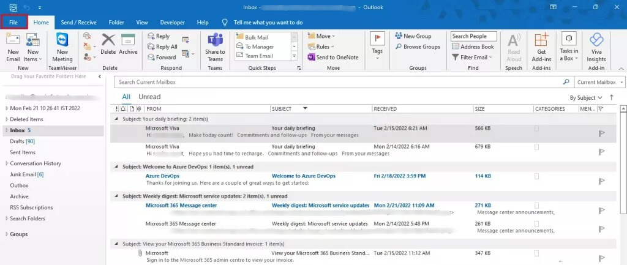Launch Viva Insights add-in
Screen dimensions: 627x265
596,47
